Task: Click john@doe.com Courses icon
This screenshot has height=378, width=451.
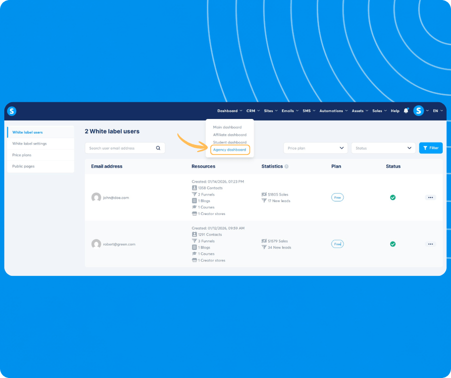Action: click(x=194, y=207)
